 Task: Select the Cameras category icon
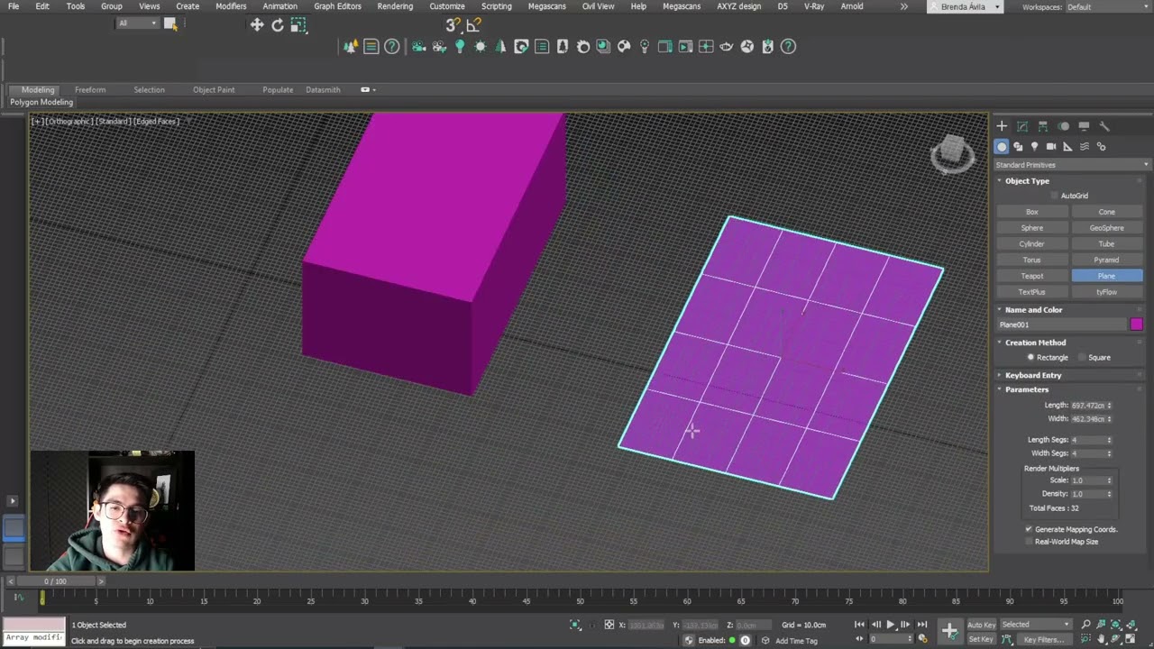point(1051,146)
